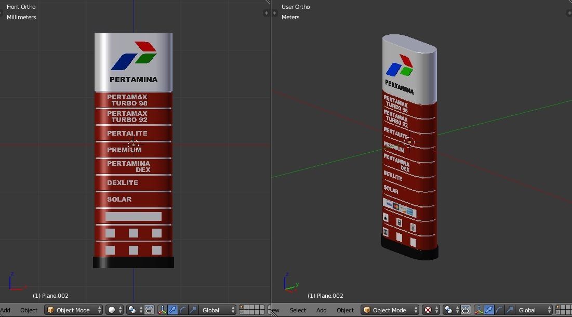
Task: Open the Select menu in the right viewport
Action: pyautogui.click(x=298, y=310)
